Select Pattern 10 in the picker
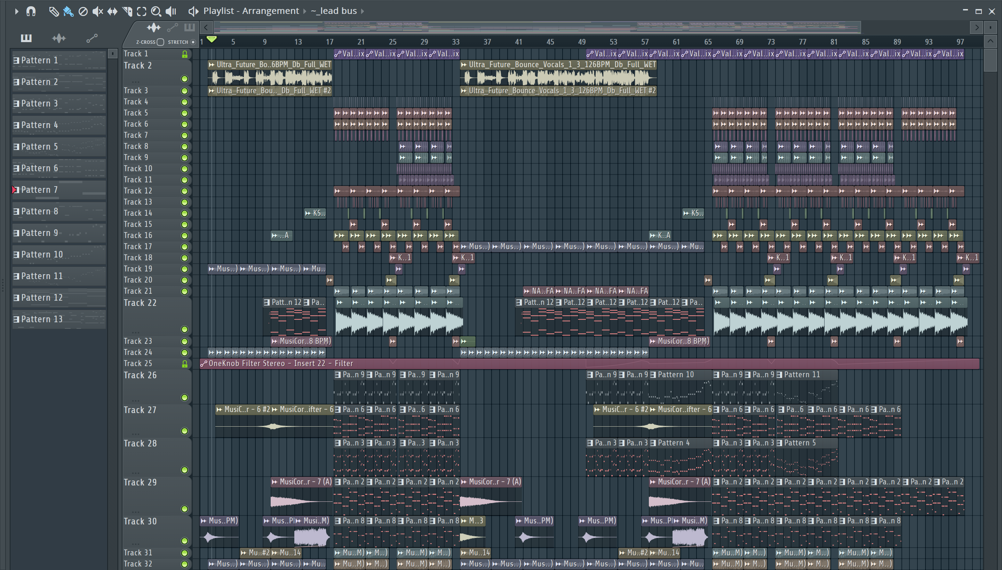 coord(59,254)
